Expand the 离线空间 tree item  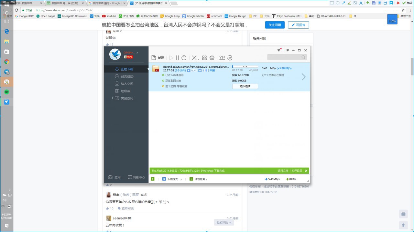pos(113,98)
